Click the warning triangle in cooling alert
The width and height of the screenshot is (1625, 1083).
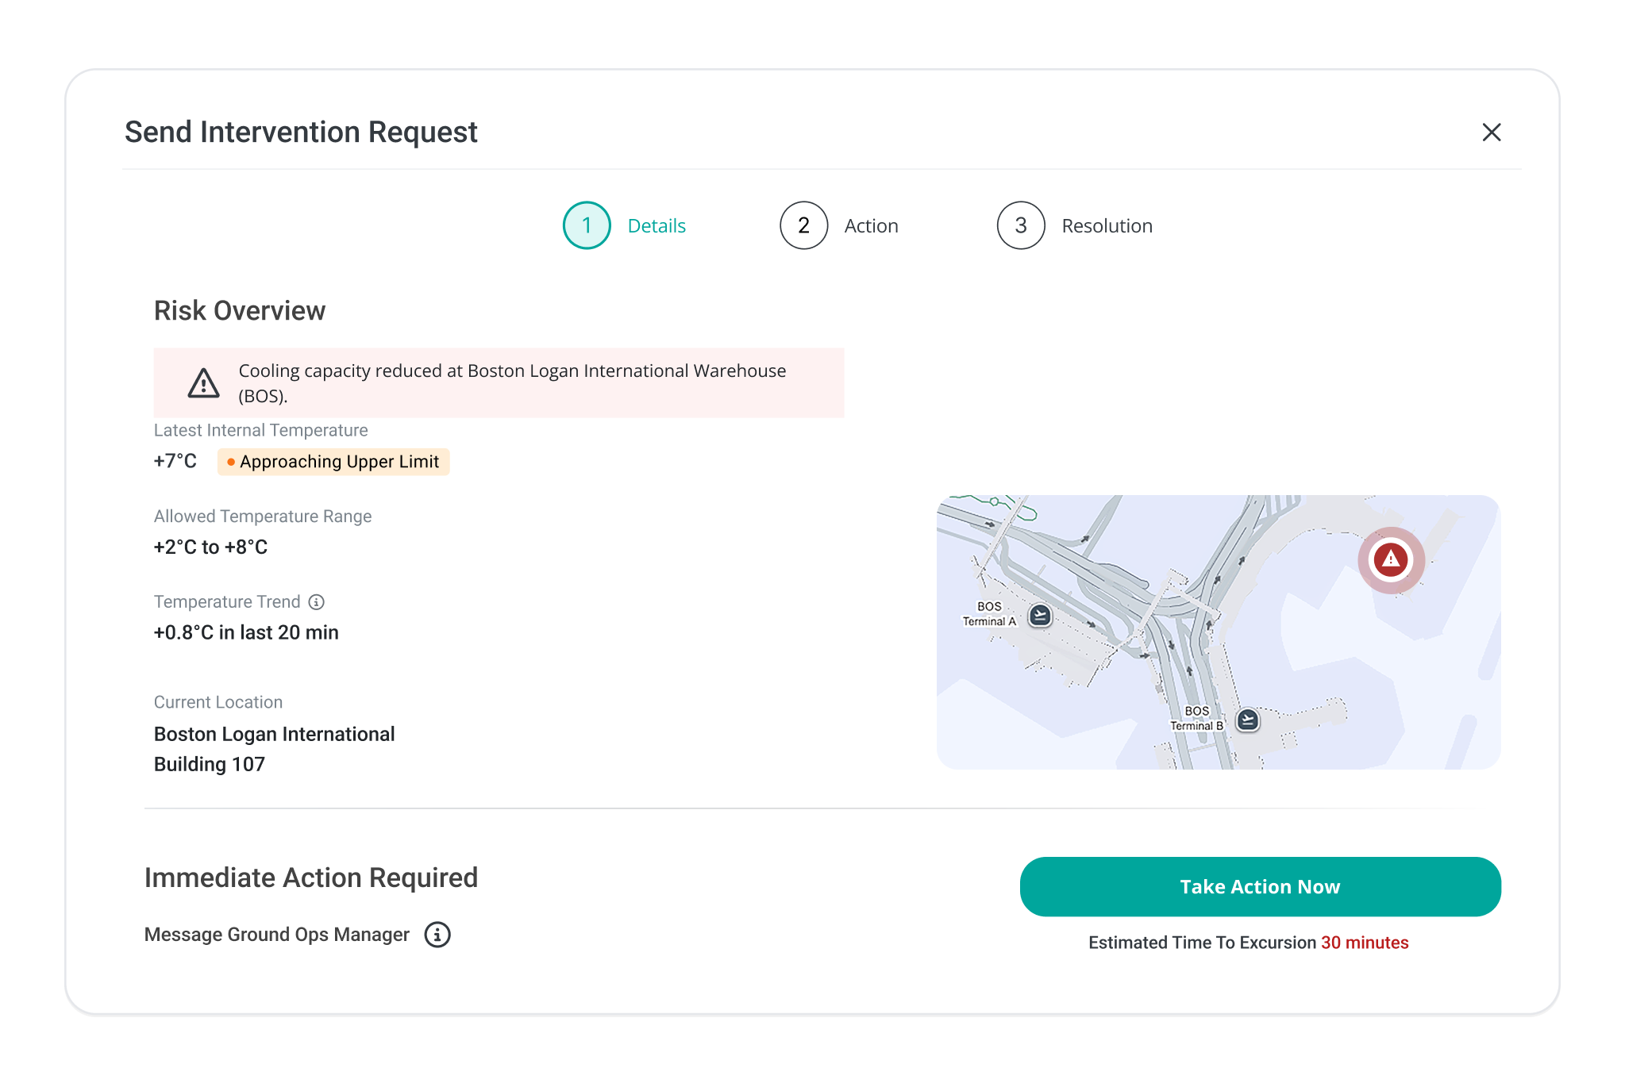[204, 383]
